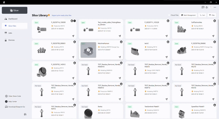Click share icon on P_20250714_150038 card

coord(75,21)
